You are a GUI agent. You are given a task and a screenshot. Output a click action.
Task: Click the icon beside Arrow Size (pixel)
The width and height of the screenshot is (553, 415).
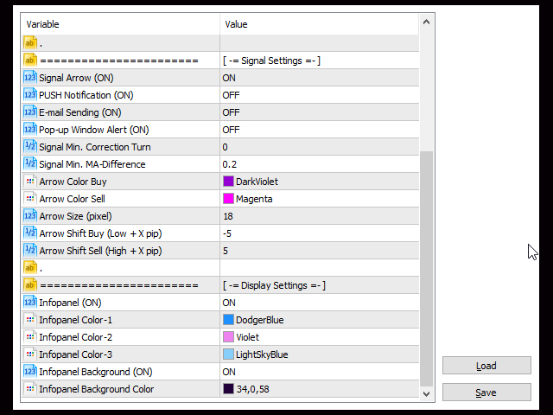coord(29,216)
